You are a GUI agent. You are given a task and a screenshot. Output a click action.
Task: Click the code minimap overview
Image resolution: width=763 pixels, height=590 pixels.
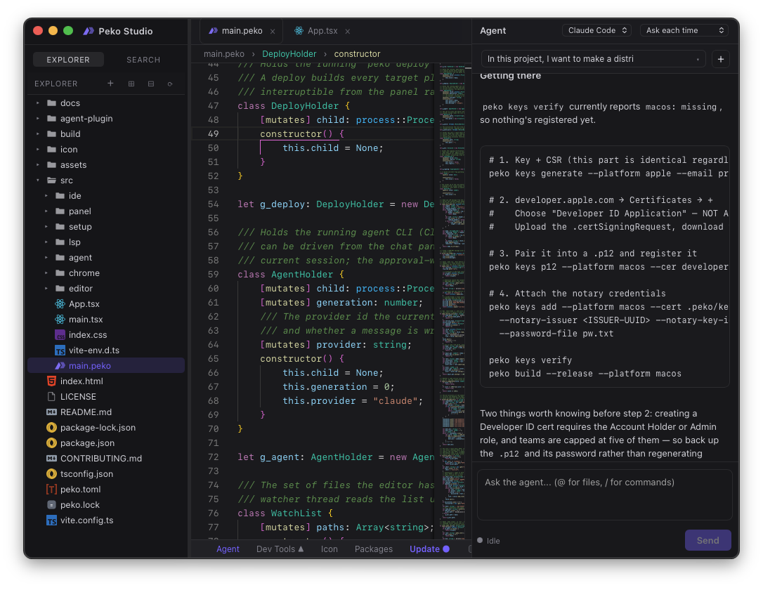[x=452, y=301]
